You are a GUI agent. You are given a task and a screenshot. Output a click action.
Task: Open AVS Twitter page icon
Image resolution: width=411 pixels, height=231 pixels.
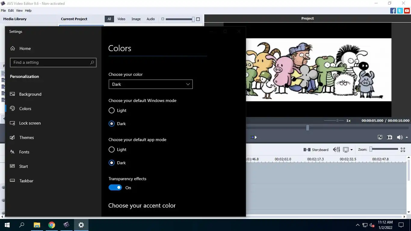[400, 11]
